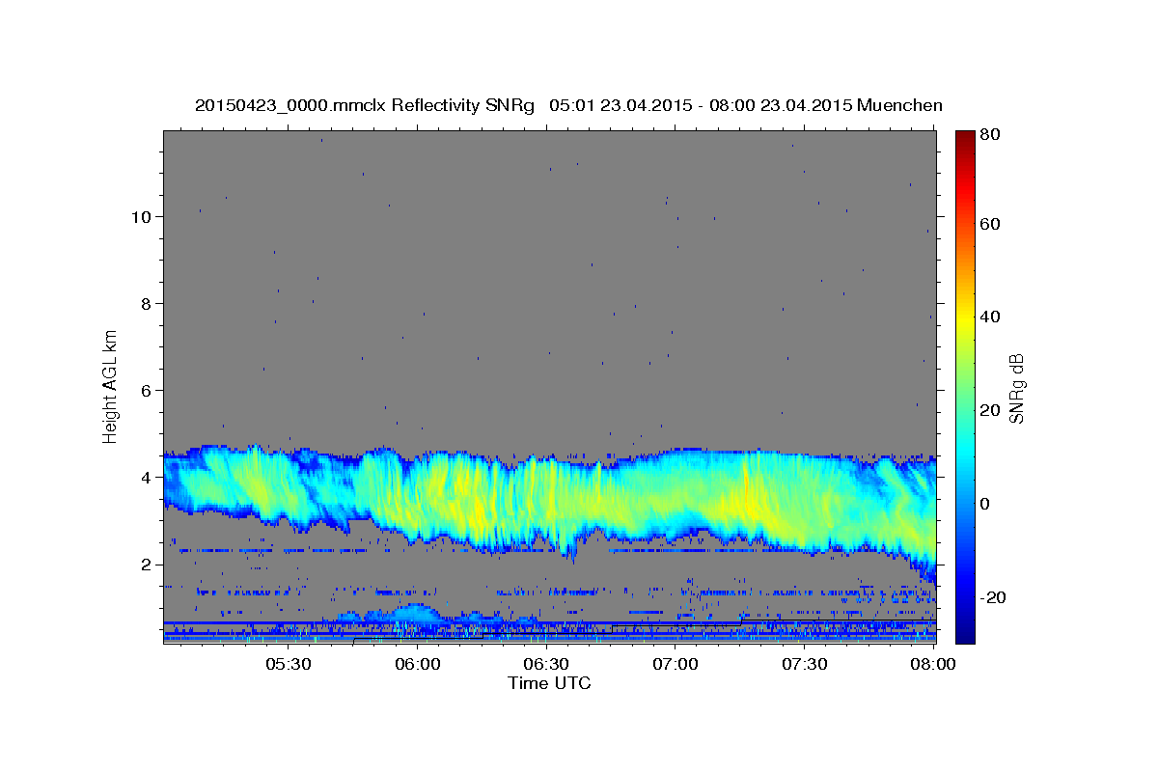Click the 07:00 time tick label
The image size is (1158, 772).
pos(675,664)
